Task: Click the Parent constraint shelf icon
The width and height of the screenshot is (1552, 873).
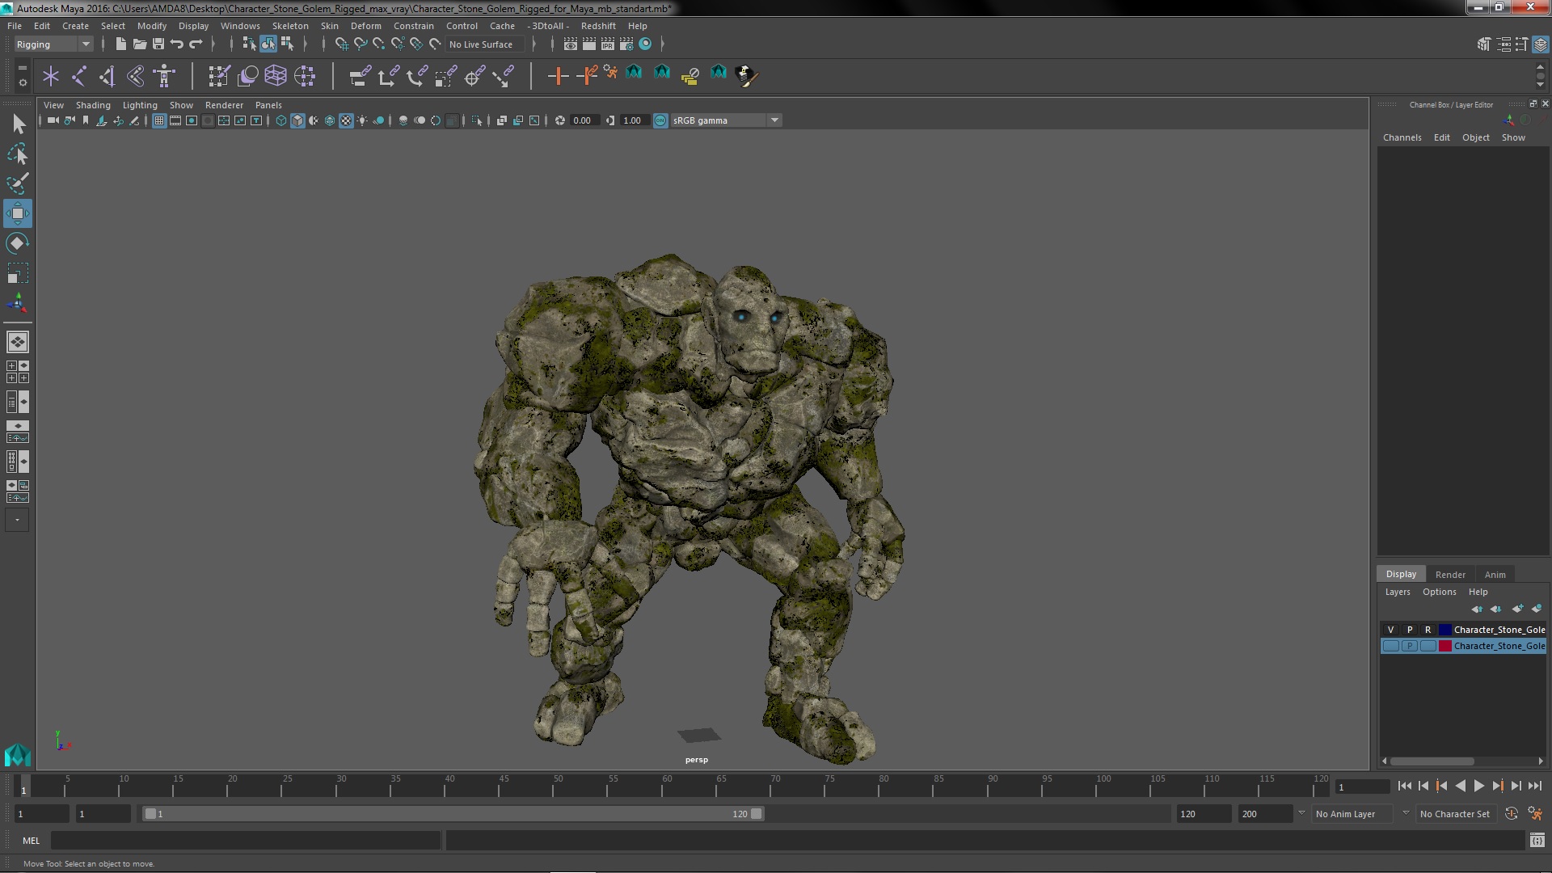Action: (x=361, y=76)
